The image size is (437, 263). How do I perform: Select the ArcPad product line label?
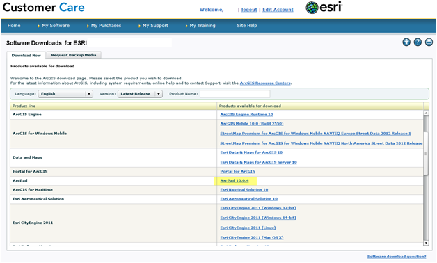(x=20, y=181)
